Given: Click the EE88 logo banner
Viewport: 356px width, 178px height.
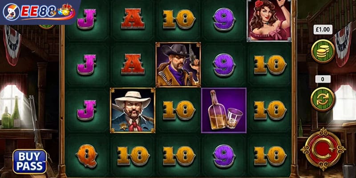Looking at the screenshot, I should [x=39, y=12].
